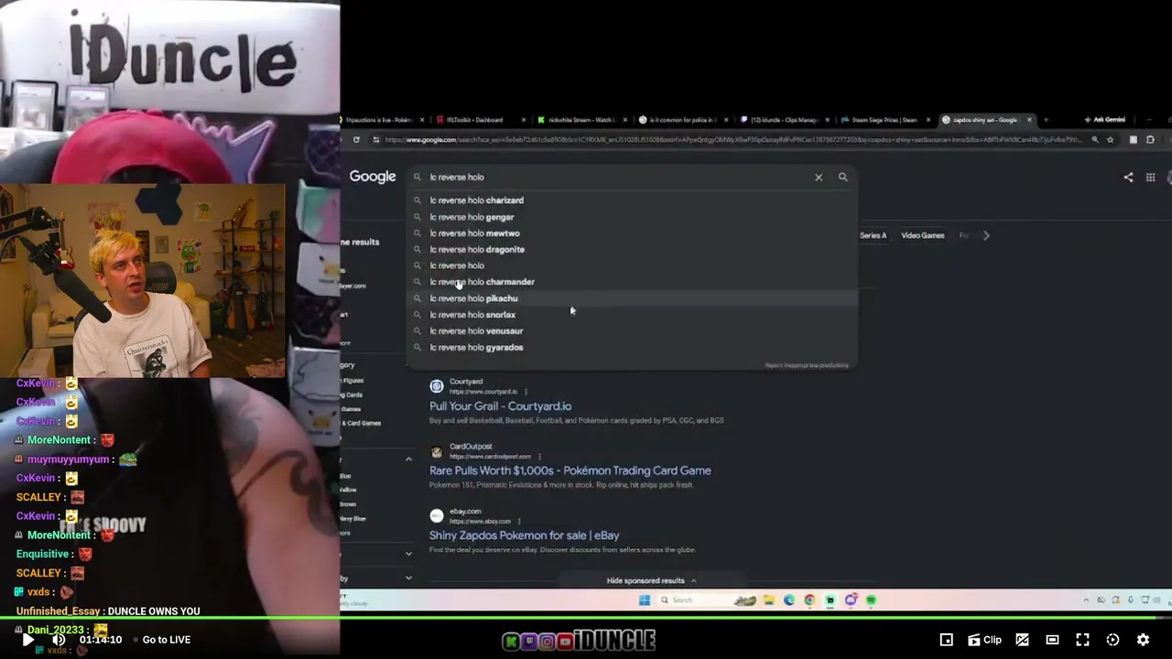The width and height of the screenshot is (1172, 659).
Task: Open 'Shiny Zapdos Pokemon for sale | eBay' result
Action: (x=524, y=535)
